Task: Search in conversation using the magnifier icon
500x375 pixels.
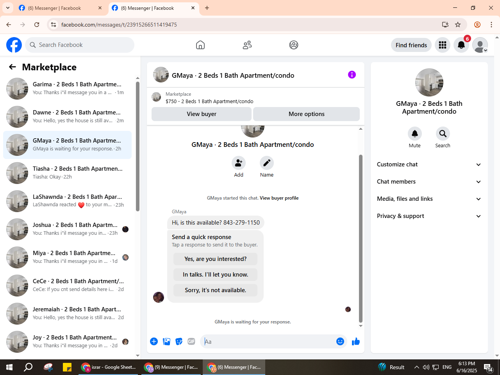Action: pyautogui.click(x=443, y=134)
